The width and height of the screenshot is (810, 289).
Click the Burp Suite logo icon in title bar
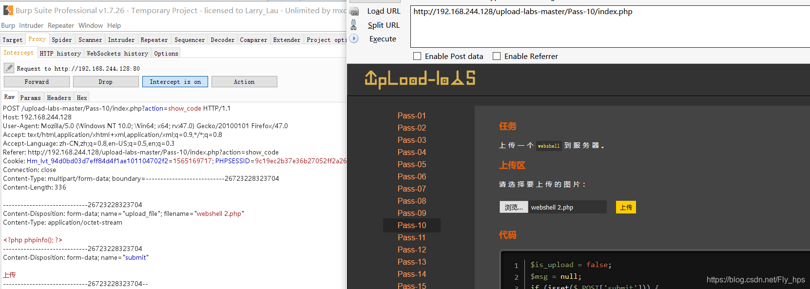click(8, 10)
